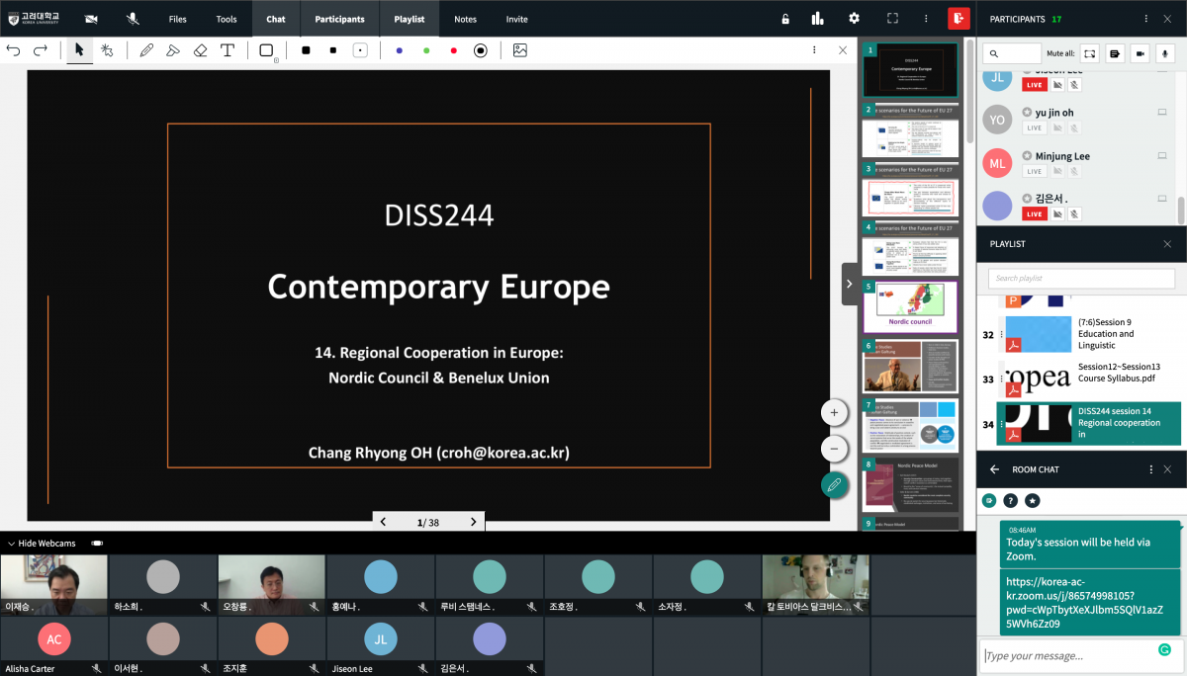Go to the next slide

click(x=473, y=522)
